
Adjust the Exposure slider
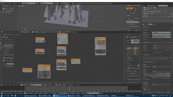(157, 74)
